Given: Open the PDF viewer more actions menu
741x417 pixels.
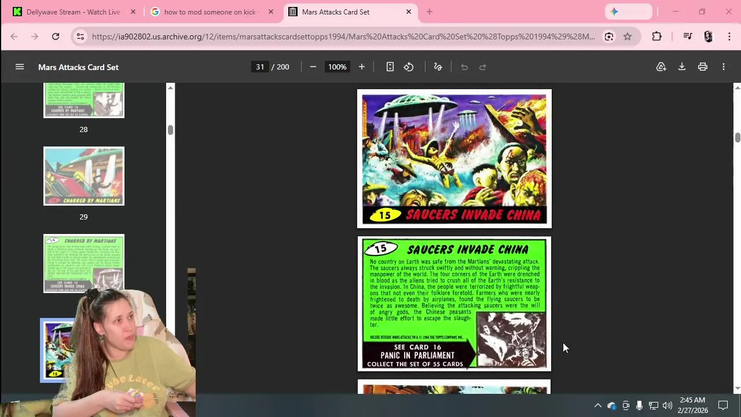Looking at the screenshot, I should point(724,67).
